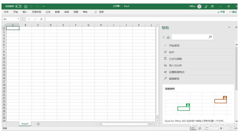Open the 视图 (View) tab
The width and height of the screenshot is (239, 134).
[76, 12]
